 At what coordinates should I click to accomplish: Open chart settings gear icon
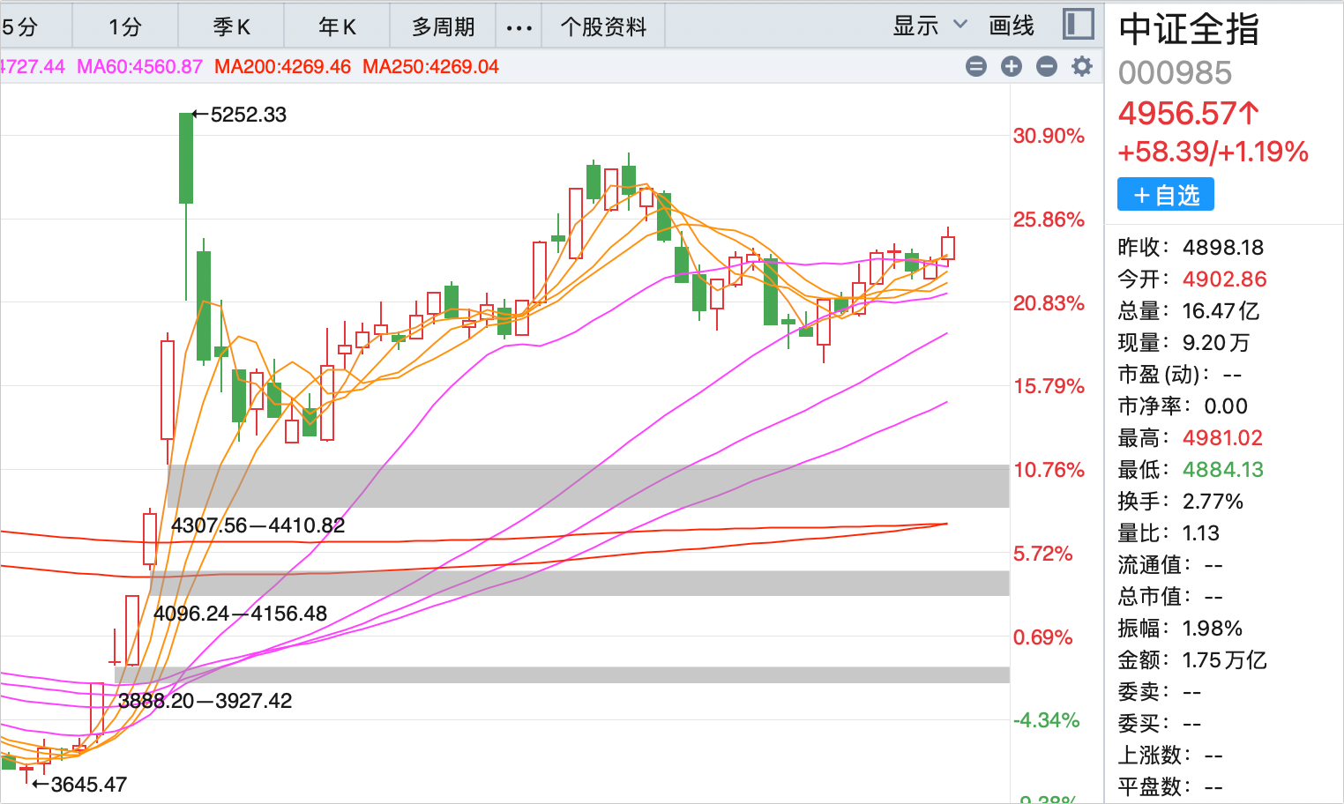point(1082,66)
